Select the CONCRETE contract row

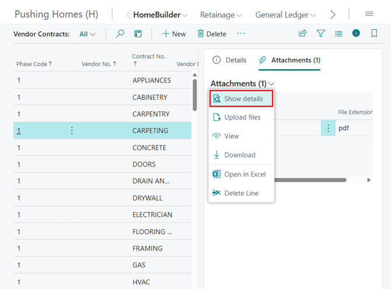click(x=102, y=148)
